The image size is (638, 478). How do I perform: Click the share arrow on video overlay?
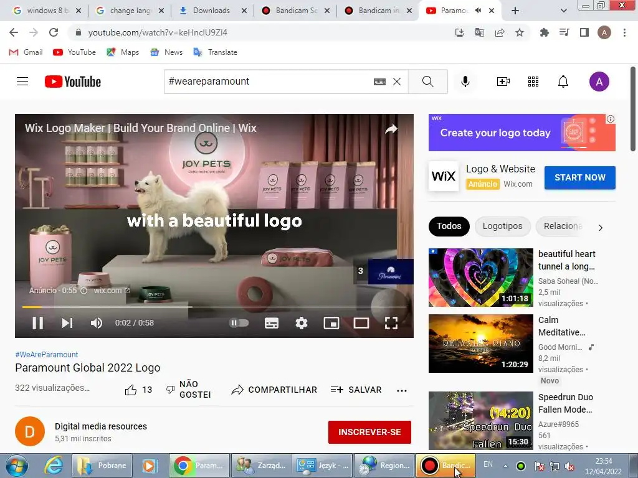click(391, 129)
